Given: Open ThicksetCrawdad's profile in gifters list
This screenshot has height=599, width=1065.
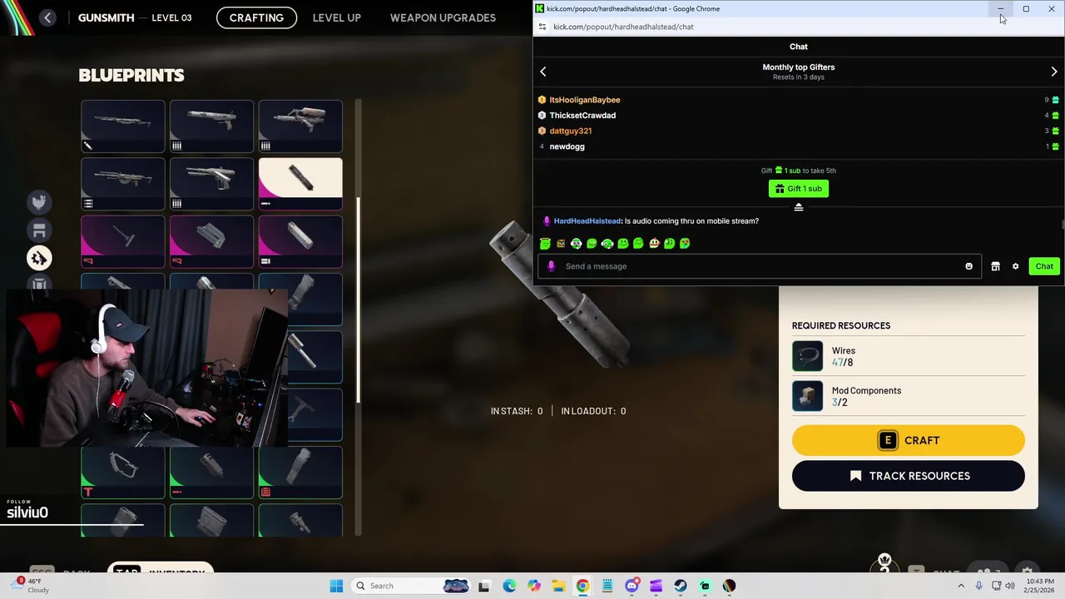Looking at the screenshot, I should tap(582, 116).
